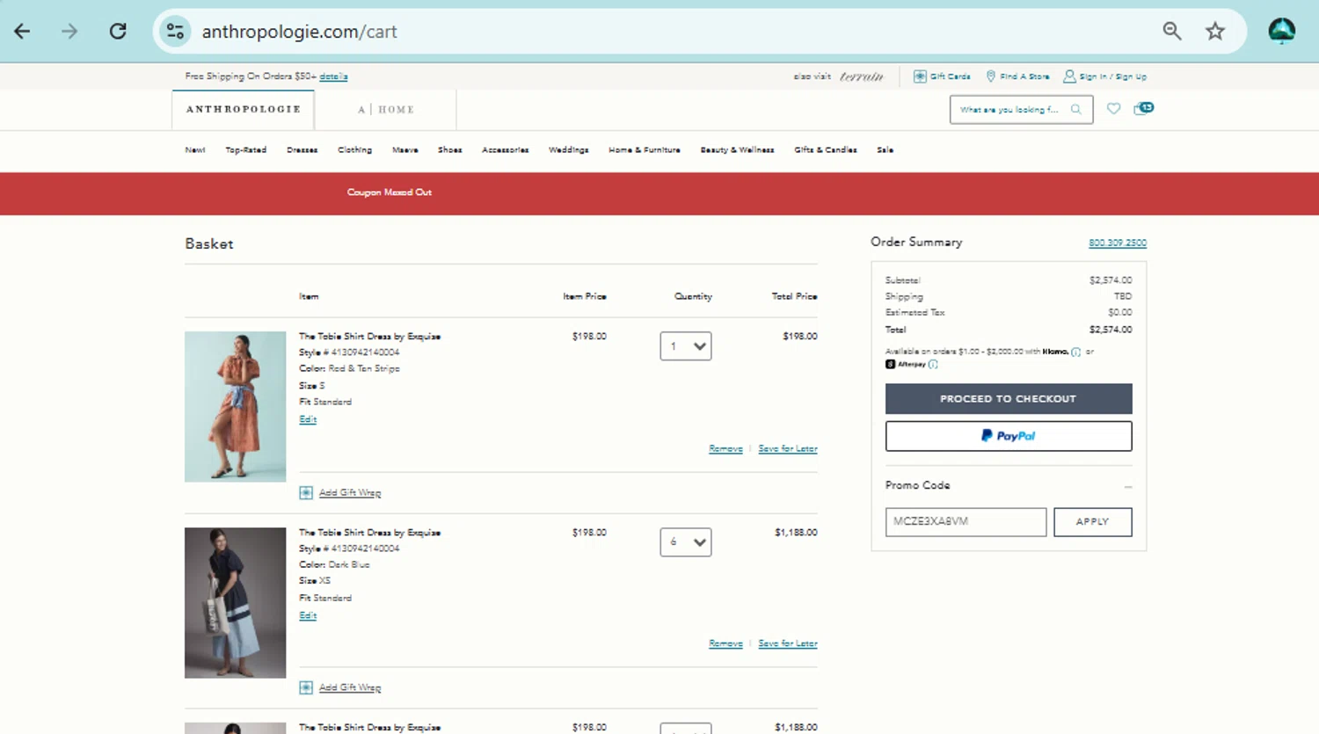This screenshot has height=734, width=1319.
Task: Open the dark blue dress thumbnail
Action: pos(235,602)
